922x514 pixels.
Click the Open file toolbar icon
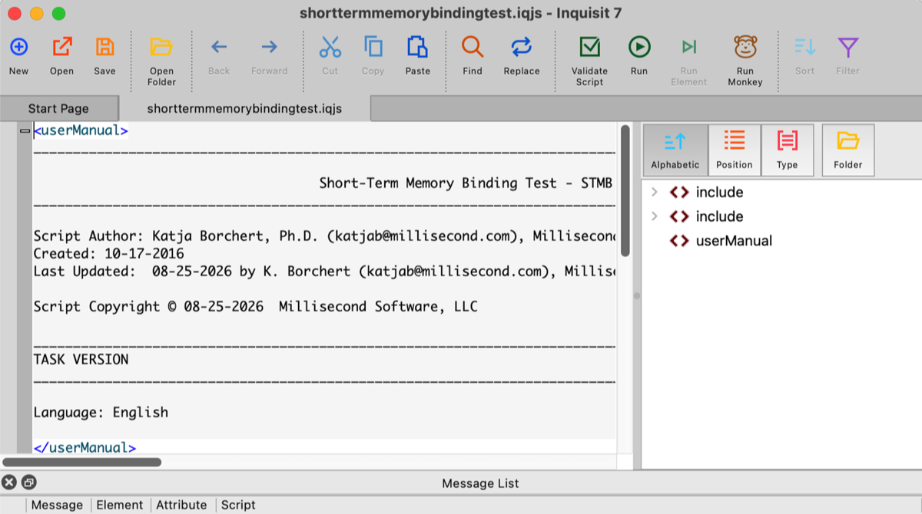[61, 48]
